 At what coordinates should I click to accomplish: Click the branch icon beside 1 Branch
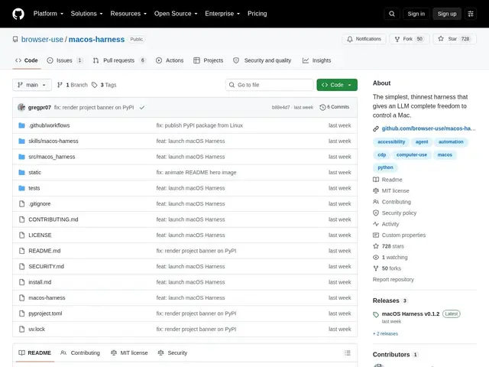pos(60,85)
